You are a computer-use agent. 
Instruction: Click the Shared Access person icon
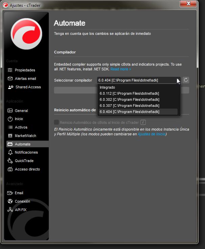tap(10, 87)
